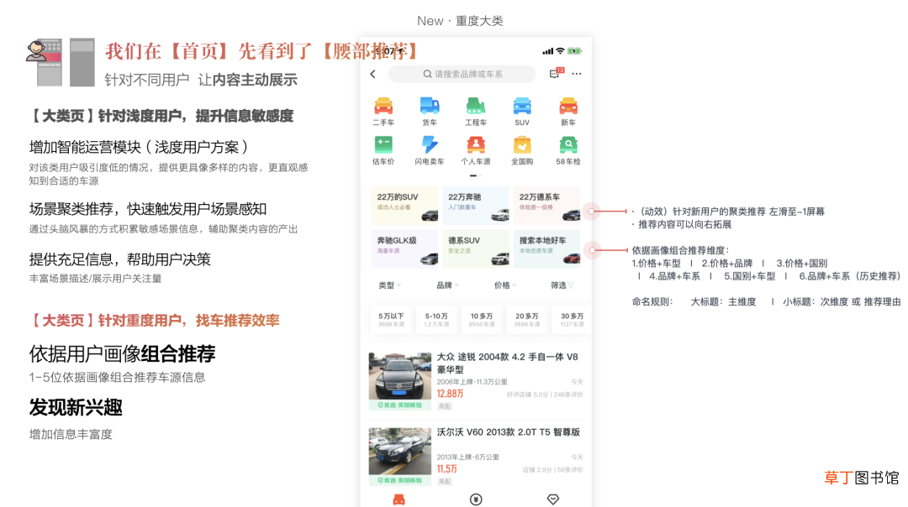Select the 22万德系车 recommendation card
The image size is (908, 507).
point(546,205)
